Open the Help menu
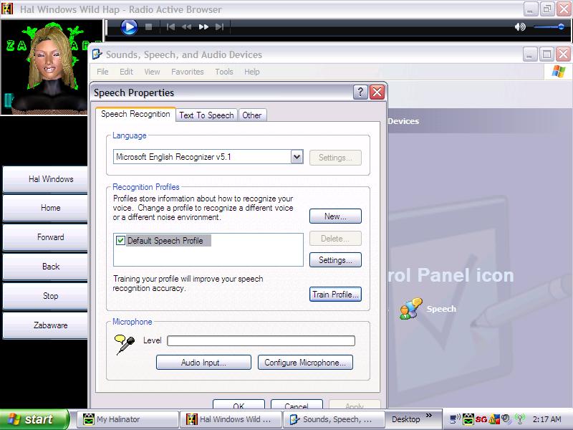573x430 pixels. (252, 72)
